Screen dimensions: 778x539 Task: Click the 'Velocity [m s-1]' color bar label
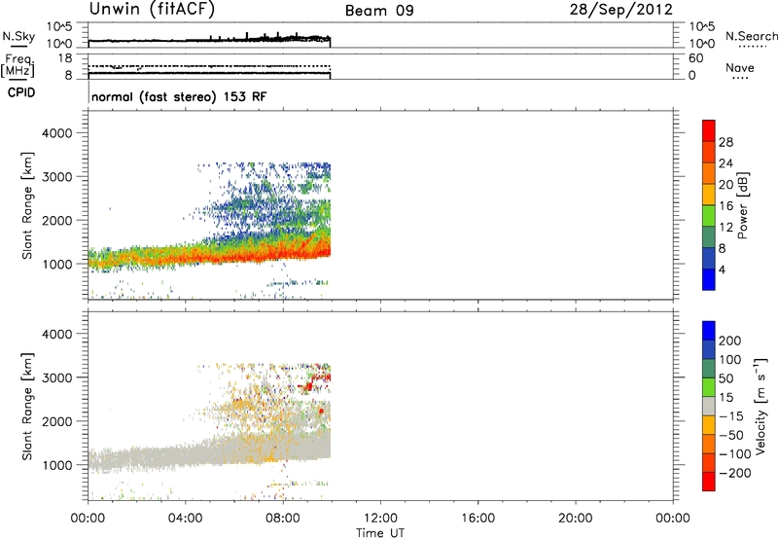[760, 406]
